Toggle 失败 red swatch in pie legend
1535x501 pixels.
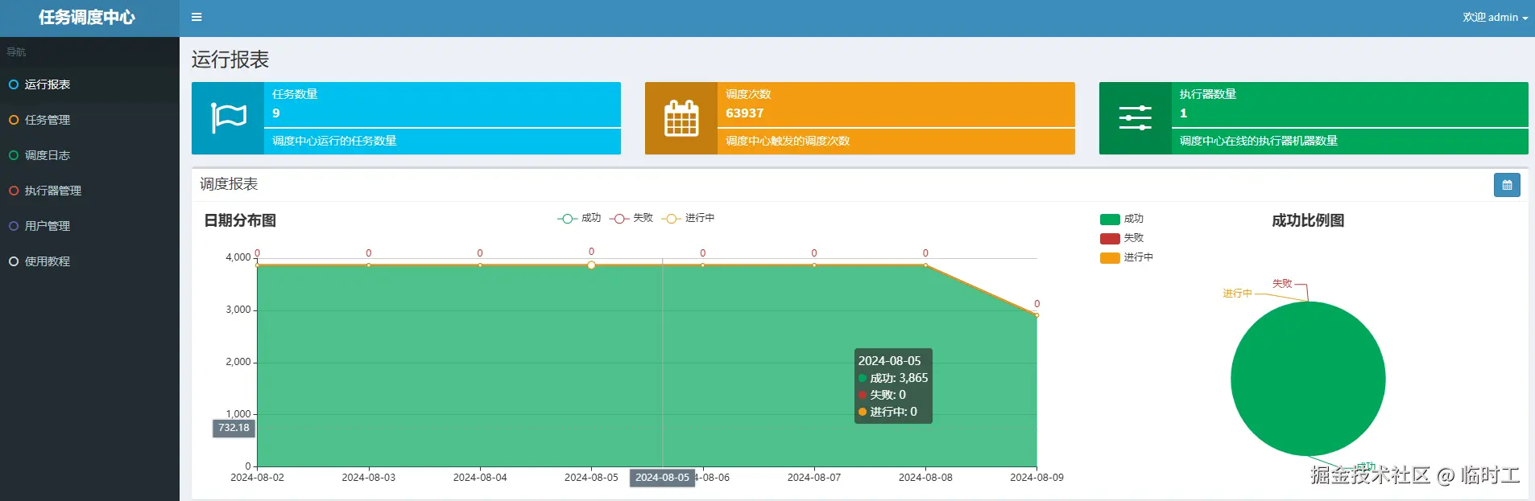coord(1110,238)
